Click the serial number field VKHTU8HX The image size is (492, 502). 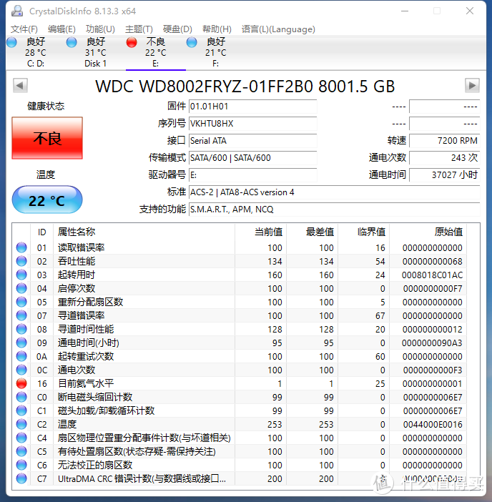point(252,124)
